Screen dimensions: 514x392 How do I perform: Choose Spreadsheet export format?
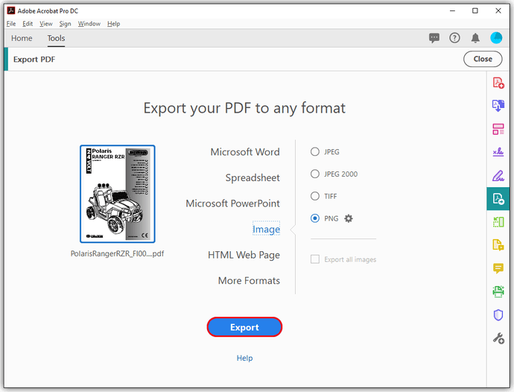pyautogui.click(x=253, y=178)
